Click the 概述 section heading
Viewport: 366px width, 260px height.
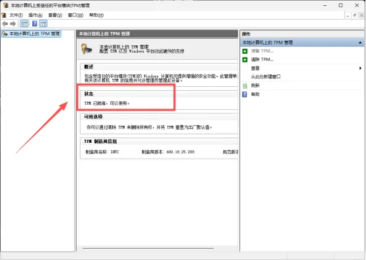pos(89,67)
